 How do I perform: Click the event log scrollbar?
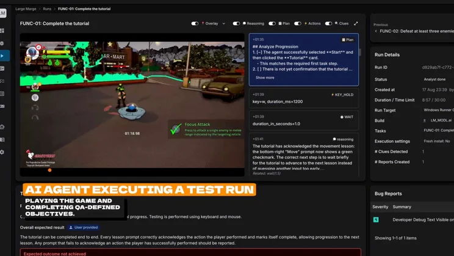[360, 52]
